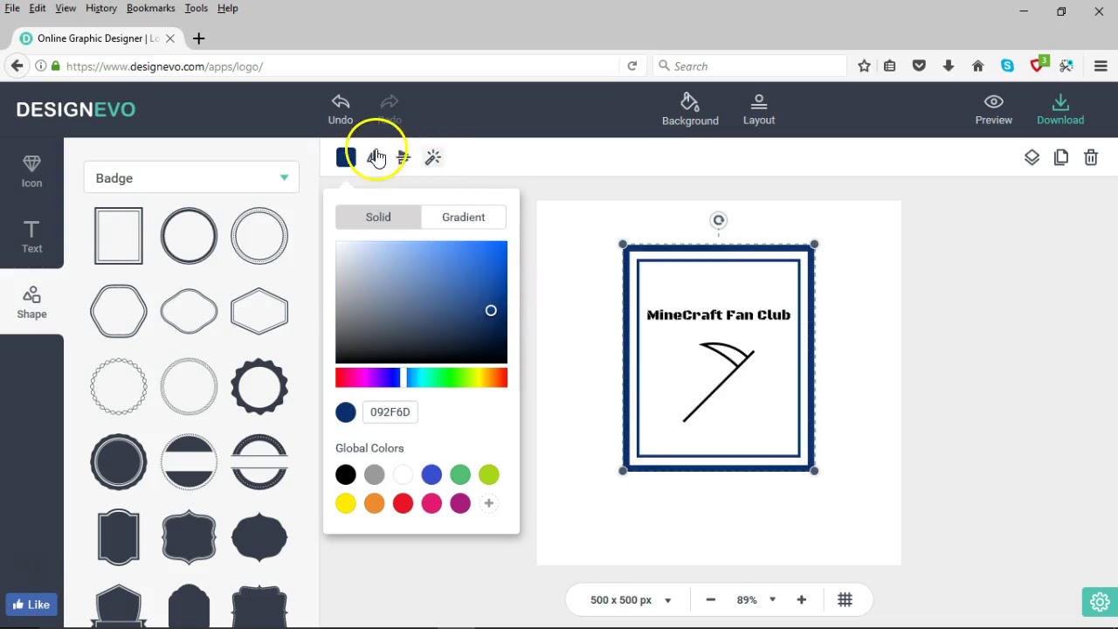Open Pocket shield icon in toolbar
This screenshot has width=1118, height=629.
(919, 66)
